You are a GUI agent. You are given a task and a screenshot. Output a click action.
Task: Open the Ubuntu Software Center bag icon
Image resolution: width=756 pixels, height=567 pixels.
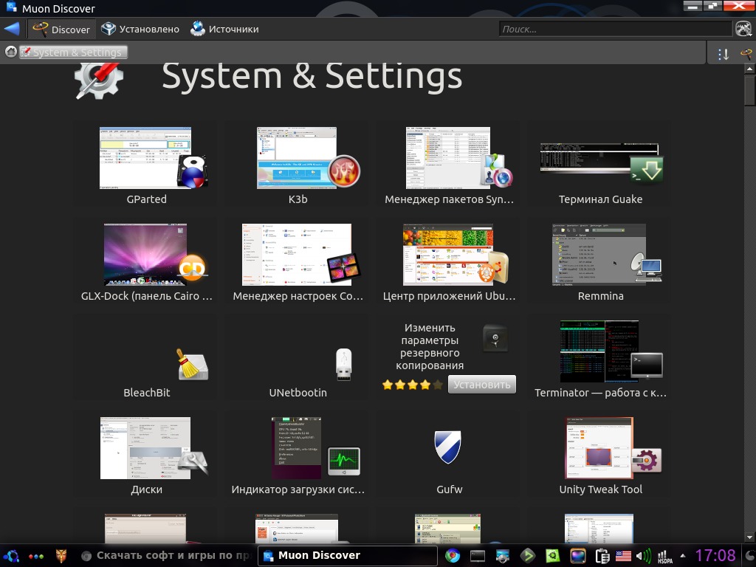pos(493,268)
